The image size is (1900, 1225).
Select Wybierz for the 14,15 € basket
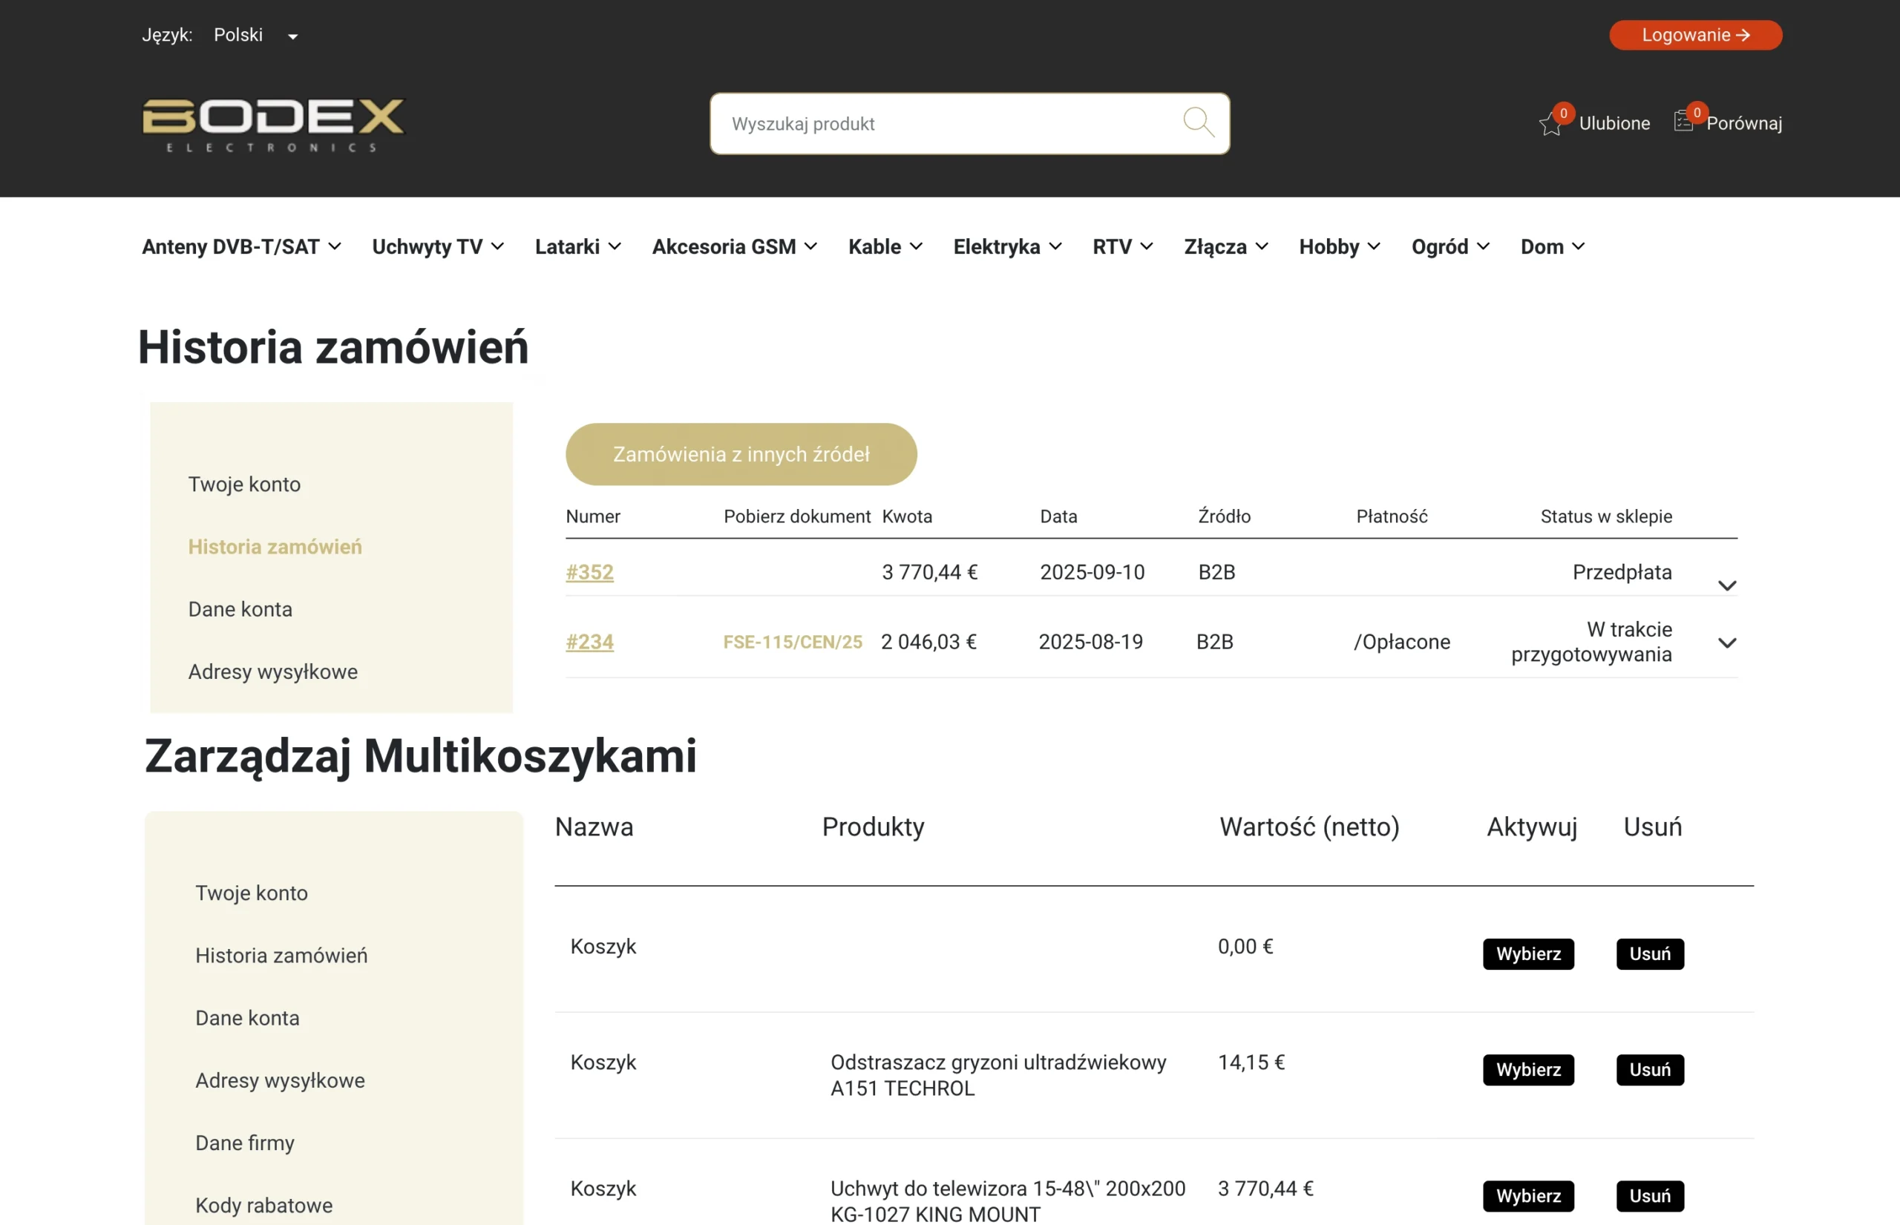(1527, 1070)
